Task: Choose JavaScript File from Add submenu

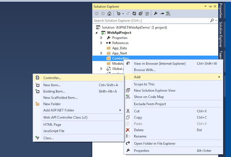Action: tap(54, 131)
